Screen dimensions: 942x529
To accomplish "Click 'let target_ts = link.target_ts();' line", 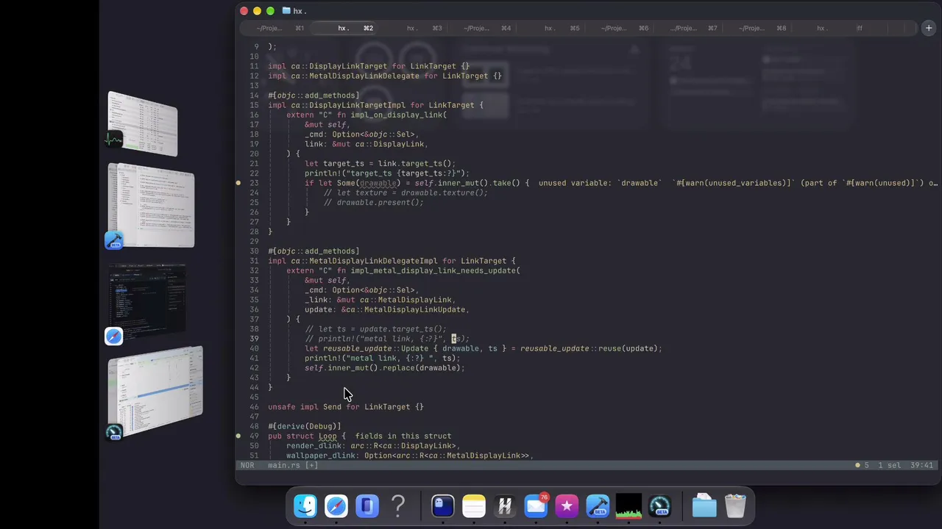I will 380,163.
